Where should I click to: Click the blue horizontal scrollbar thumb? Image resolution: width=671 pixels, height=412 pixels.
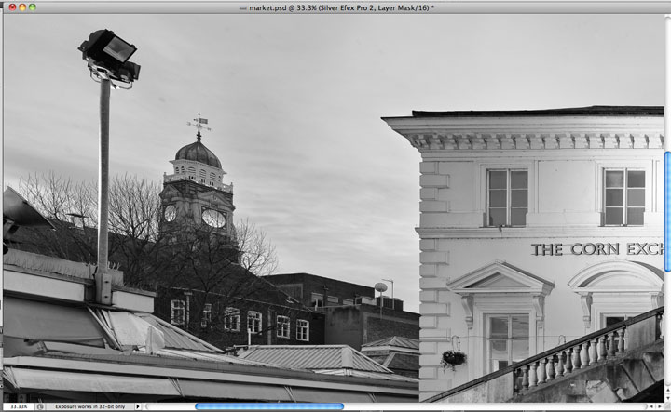click(x=269, y=406)
